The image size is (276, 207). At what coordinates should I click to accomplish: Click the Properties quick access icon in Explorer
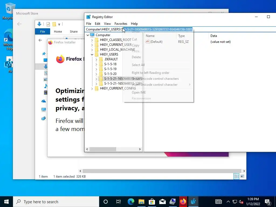pyautogui.click(x=48, y=24)
